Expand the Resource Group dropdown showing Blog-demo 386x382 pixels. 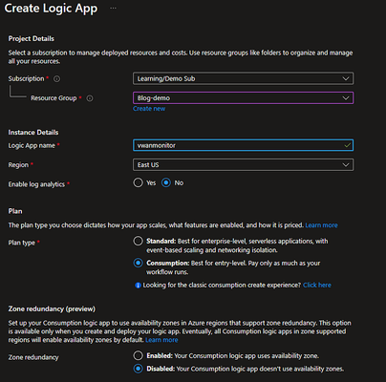(x=243, y=98)
